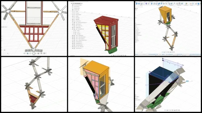The height and width of the screenshot is (113, 202).
Task: Switch to SHEET METAL tab in toolbar
Action: [x=151, y=2]
